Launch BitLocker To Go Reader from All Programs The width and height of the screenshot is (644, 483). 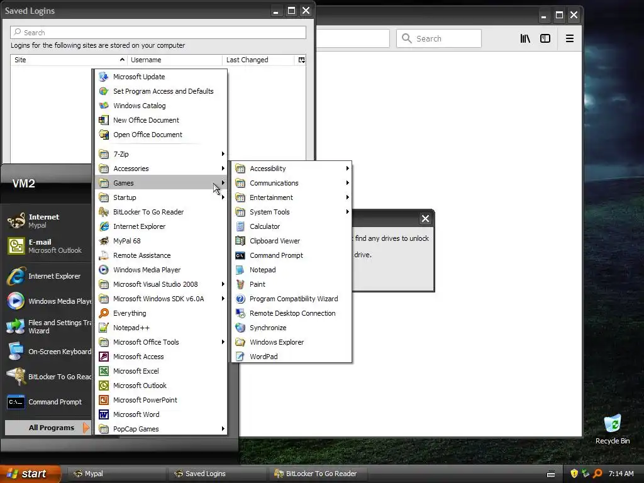pyautogui.click(x=161, y=212)
